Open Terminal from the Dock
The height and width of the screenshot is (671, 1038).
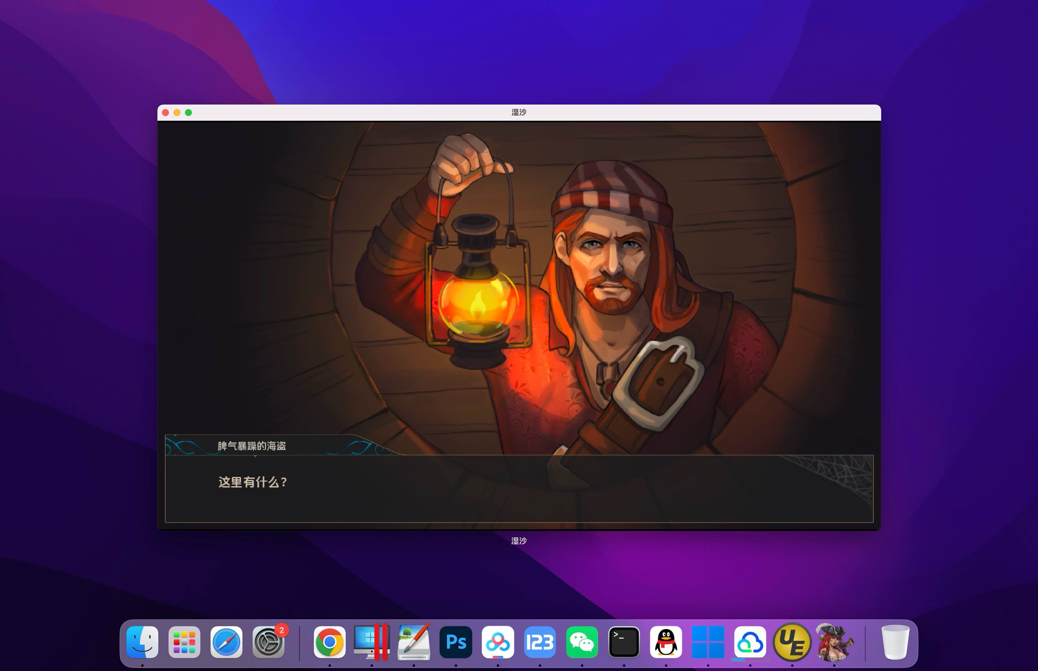click(624, 642)
